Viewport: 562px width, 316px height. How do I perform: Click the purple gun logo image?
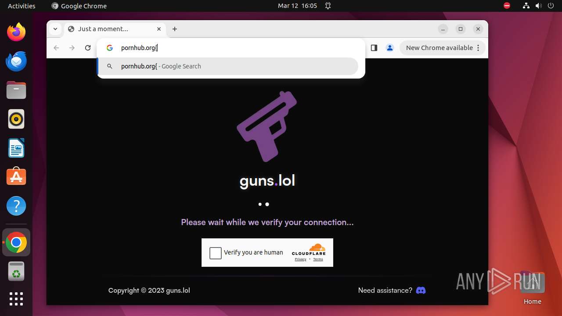click(267, 126)
